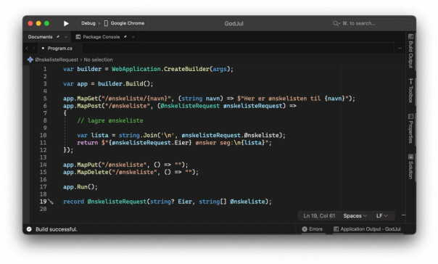
Task: Click Build successful status text
Action: coord(57,229)
